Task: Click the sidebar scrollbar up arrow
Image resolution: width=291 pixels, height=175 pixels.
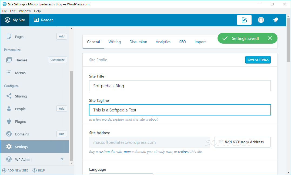Action: pyautogui.click(x=71, y=29)
